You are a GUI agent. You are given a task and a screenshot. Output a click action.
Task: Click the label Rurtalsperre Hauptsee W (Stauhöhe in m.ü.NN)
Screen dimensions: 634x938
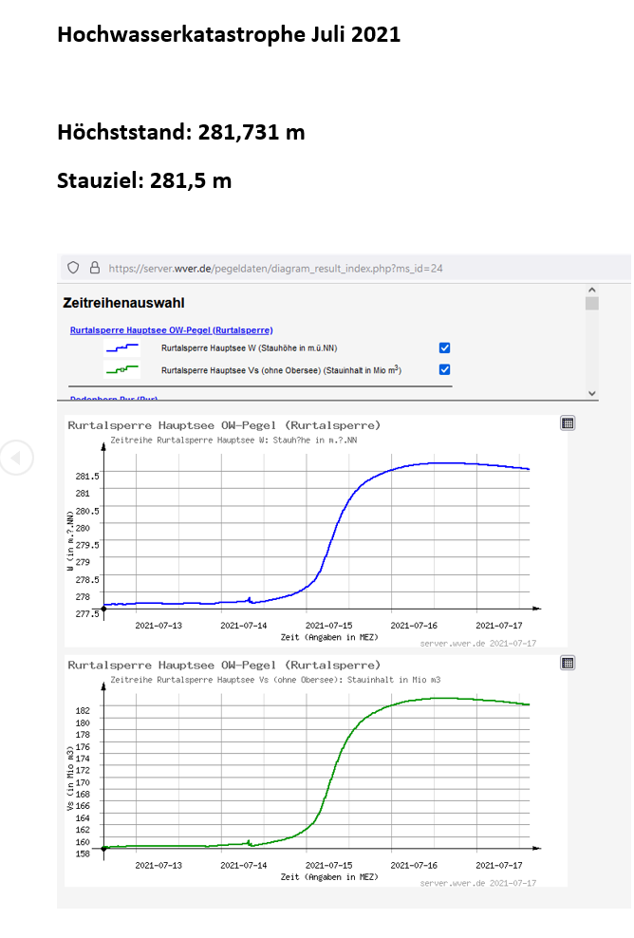250,347
